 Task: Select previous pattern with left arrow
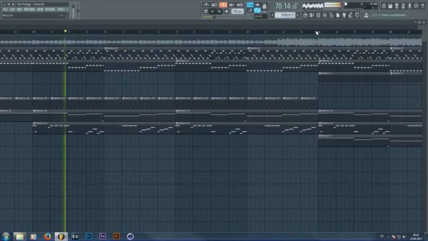point(273,15)
